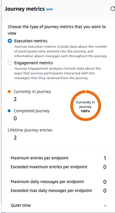Screen dimensions: 115x213
Task: Click the blue Completed journey legend dot
Action: (x=9, y=111)
